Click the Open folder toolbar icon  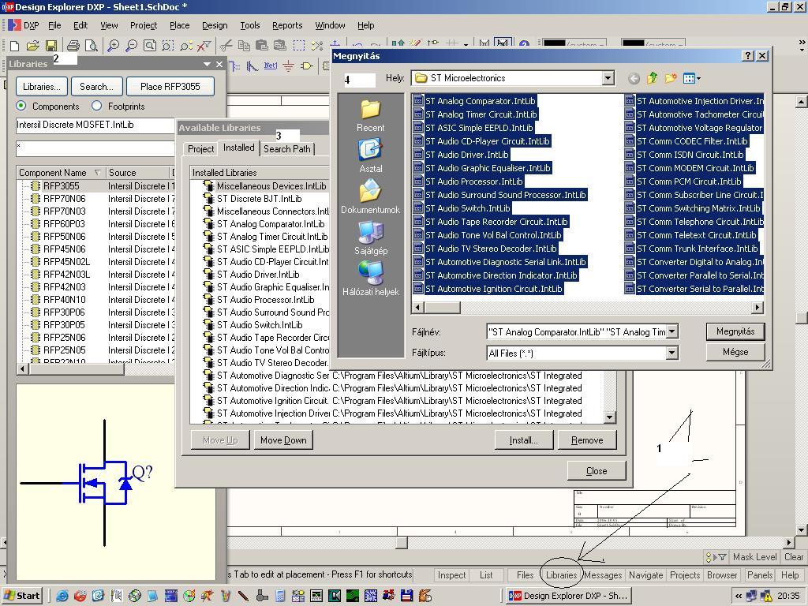coord(32,46)
